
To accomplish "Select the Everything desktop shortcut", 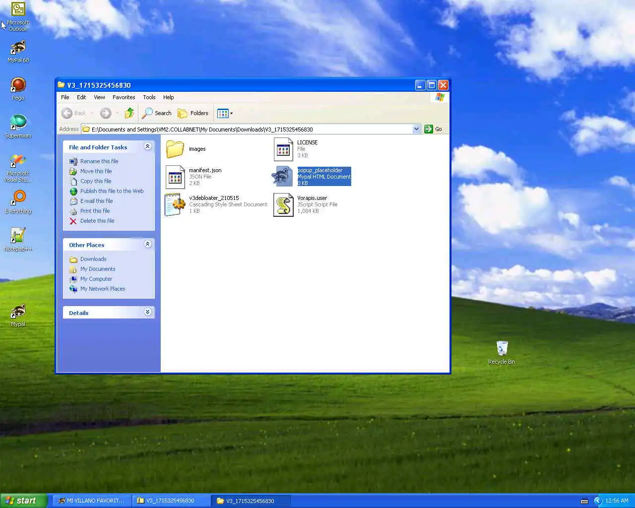I will click(18, 202).
